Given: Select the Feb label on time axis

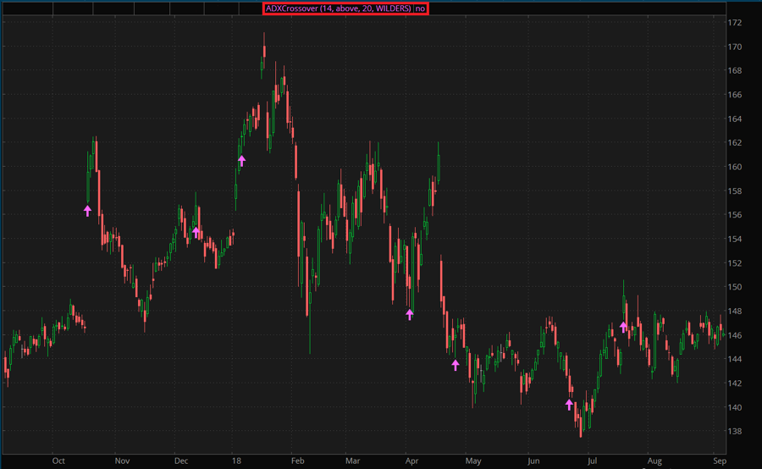Looking at the screenshot, I should point(296,461).
